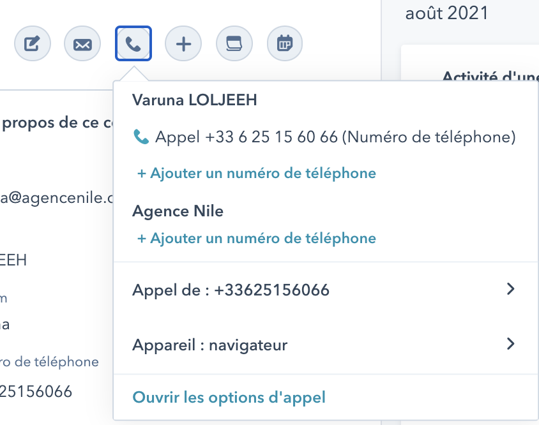Screen dimensions: 539x425
Task: Add phone number for Varuna LOLJEEH
Action: 257,173
